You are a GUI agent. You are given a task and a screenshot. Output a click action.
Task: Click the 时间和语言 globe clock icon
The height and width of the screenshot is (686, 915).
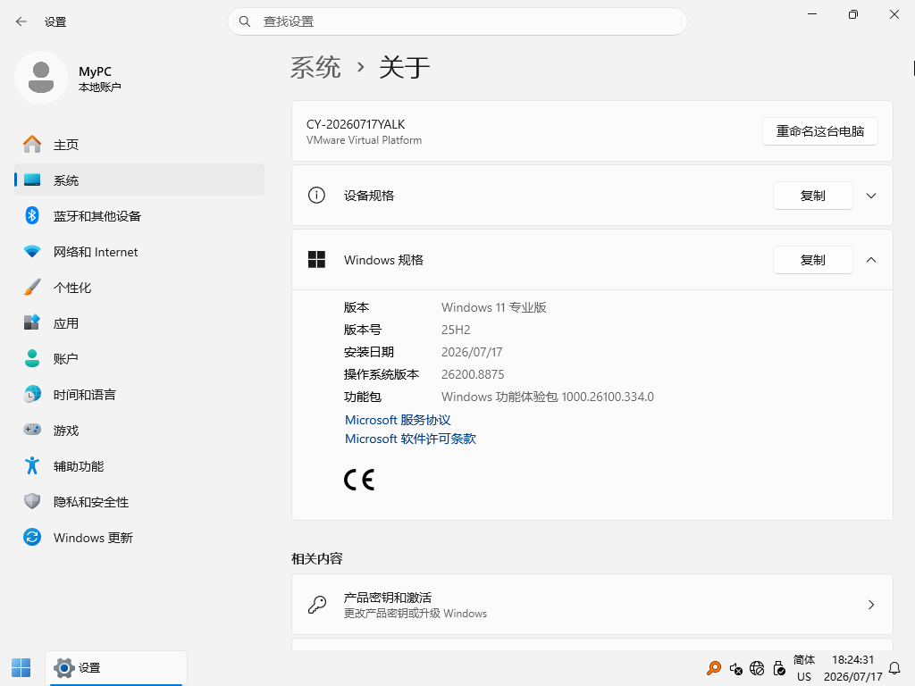coord(32,394)
